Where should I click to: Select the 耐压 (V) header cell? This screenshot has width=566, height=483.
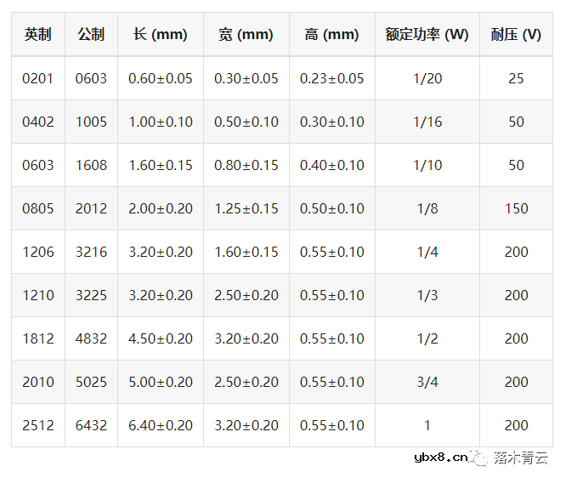(x=516, y=35)
